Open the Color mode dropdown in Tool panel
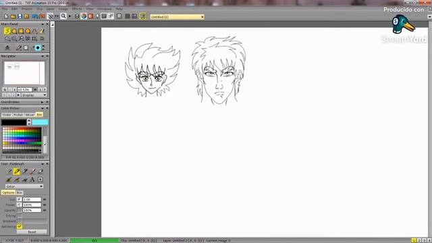 point(24,186)
